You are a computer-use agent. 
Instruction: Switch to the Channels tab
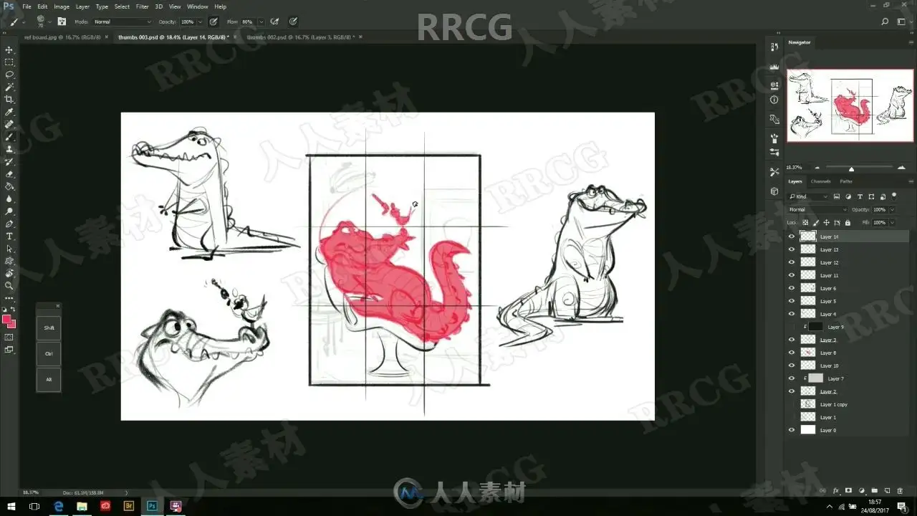pos(820,181)
